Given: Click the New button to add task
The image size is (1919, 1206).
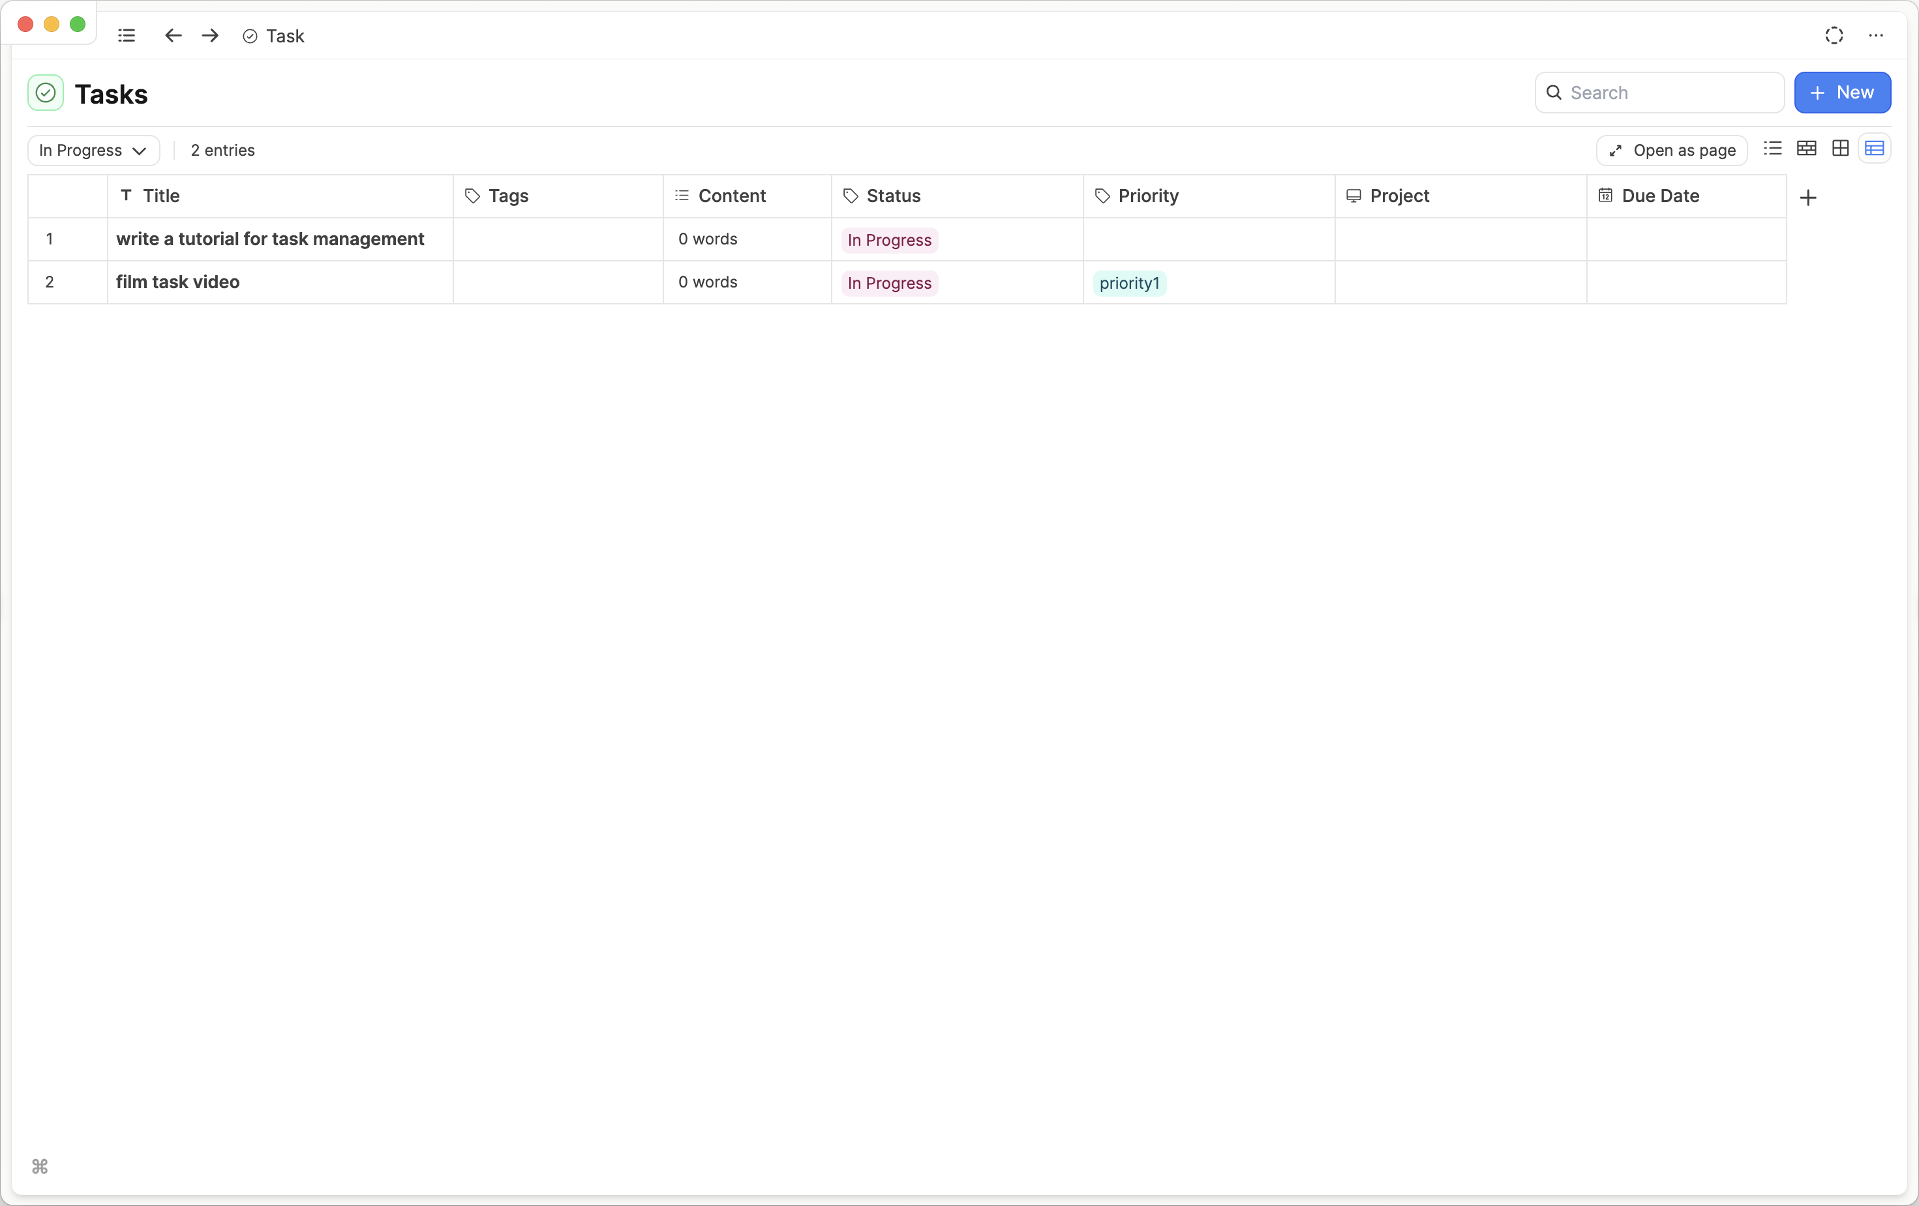Looking at the screenshot, I should (1843, 92).
